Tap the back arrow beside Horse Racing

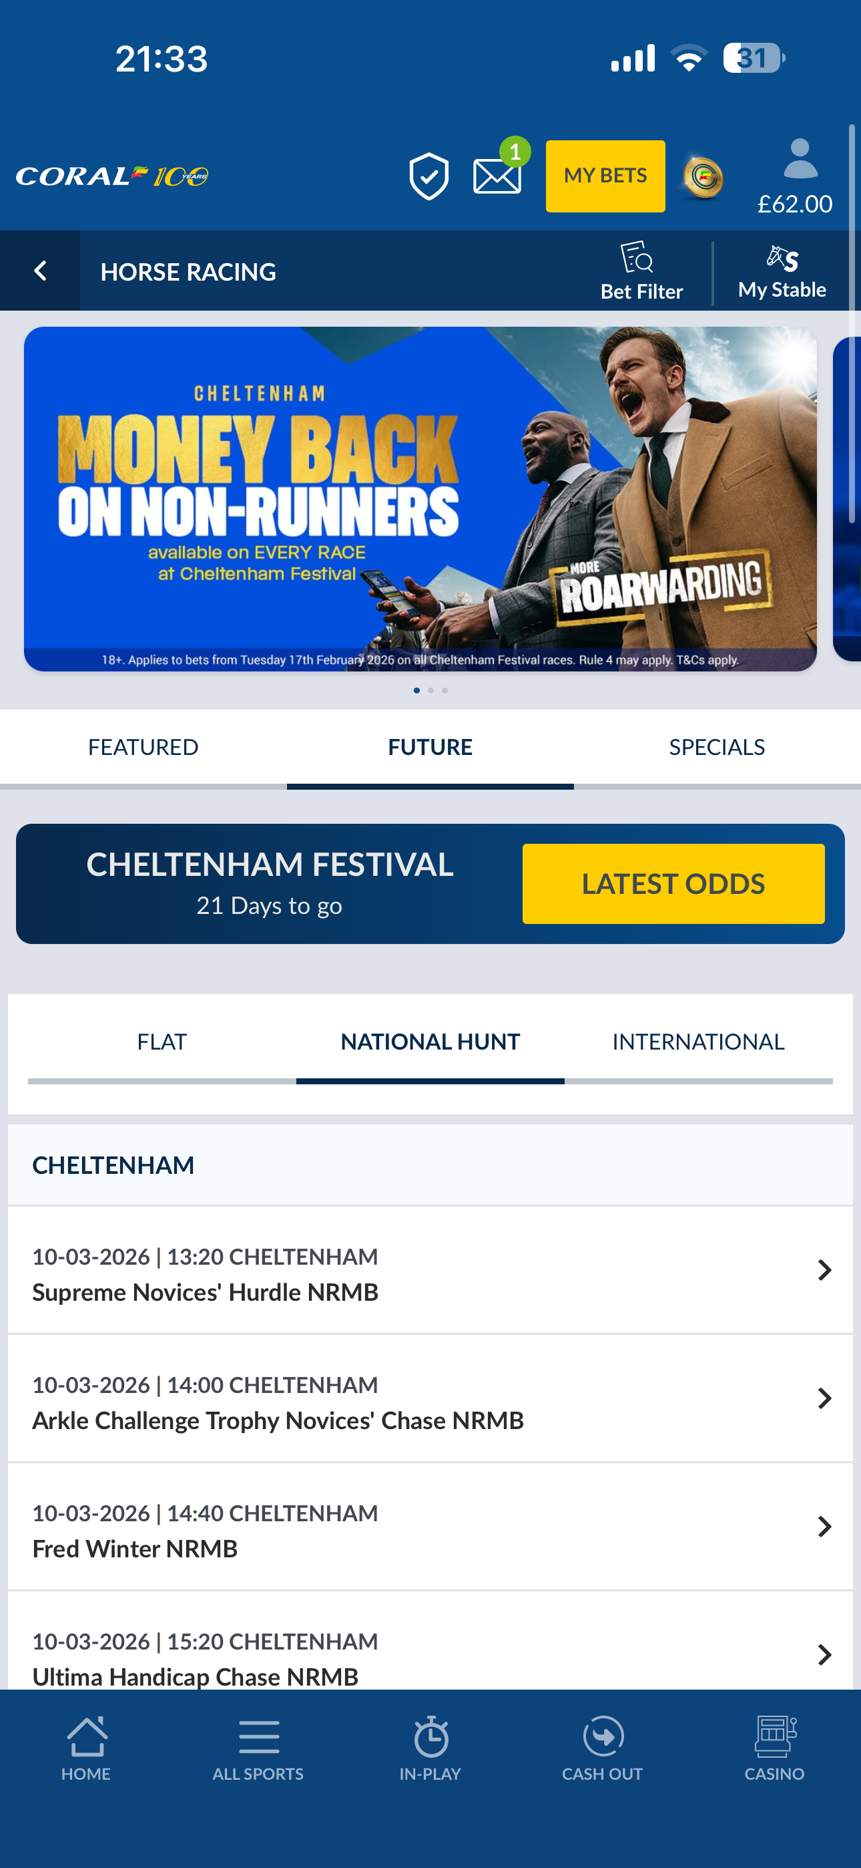41,271
